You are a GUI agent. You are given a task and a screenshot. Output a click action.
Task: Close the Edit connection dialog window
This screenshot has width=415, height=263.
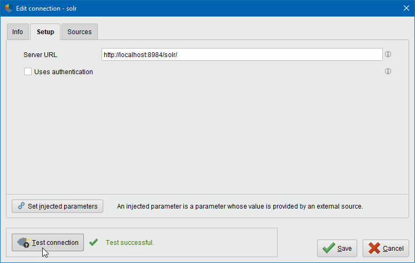coord(405,8)
